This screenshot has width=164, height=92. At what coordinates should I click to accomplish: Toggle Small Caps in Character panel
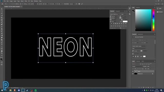(118, 24)
